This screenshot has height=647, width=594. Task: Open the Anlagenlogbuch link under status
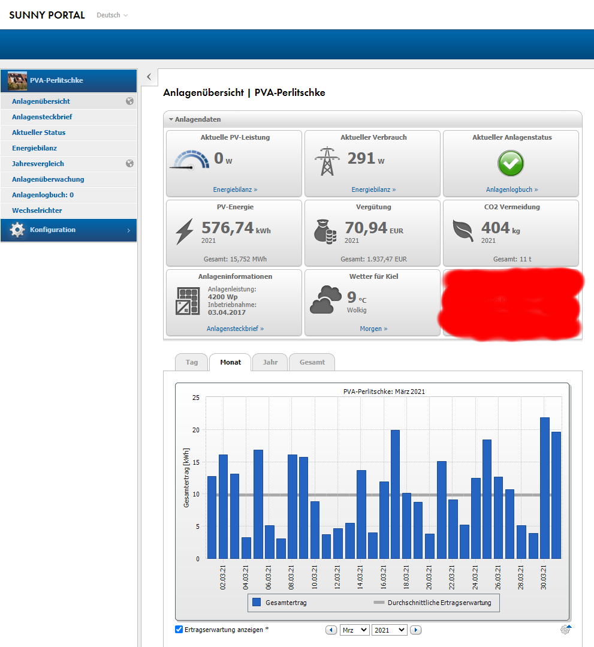[x=511, y=189]
